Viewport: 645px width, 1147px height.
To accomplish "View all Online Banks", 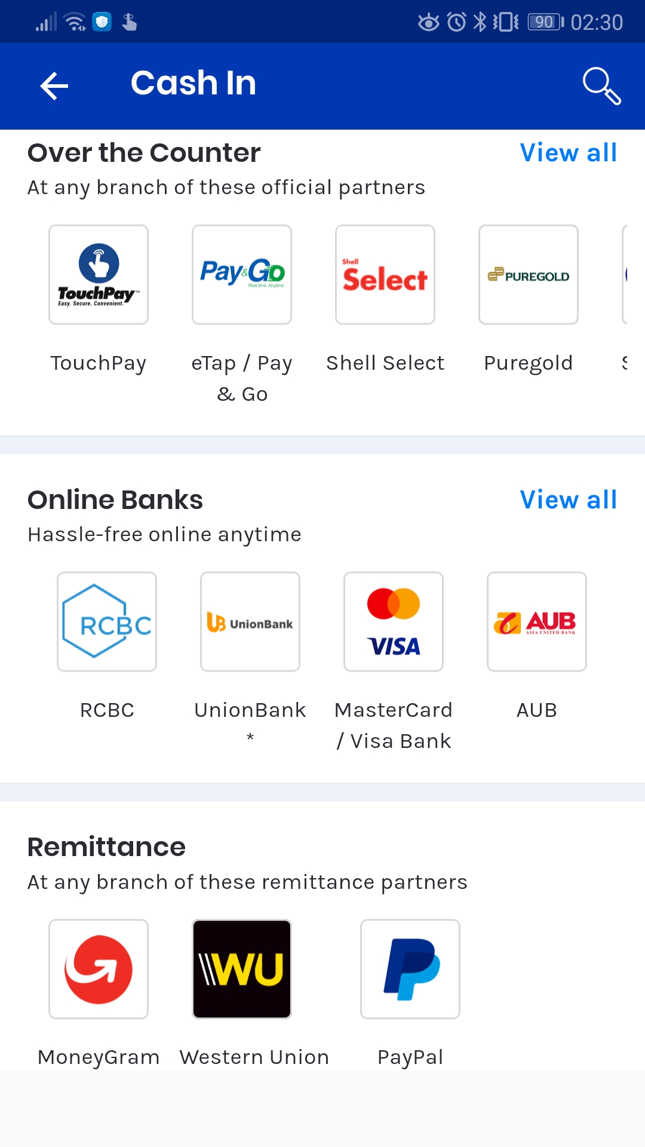I will (x=568, y=500).
